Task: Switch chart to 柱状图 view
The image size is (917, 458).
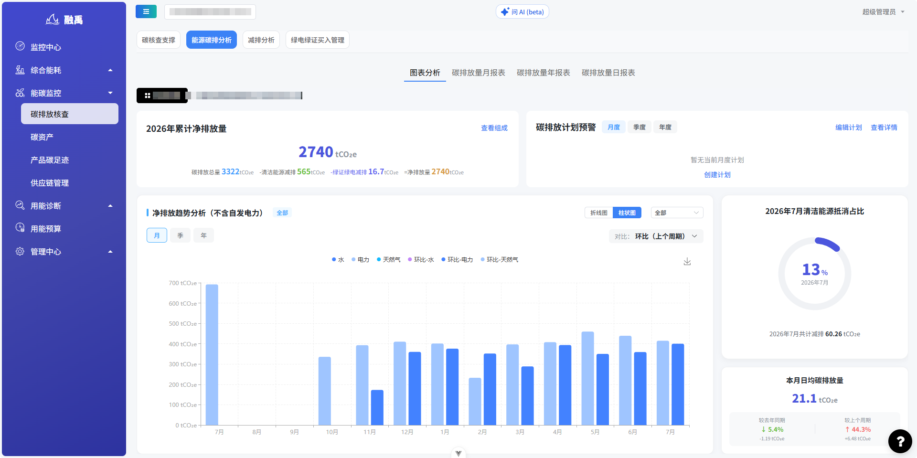Action: [627, 213]
